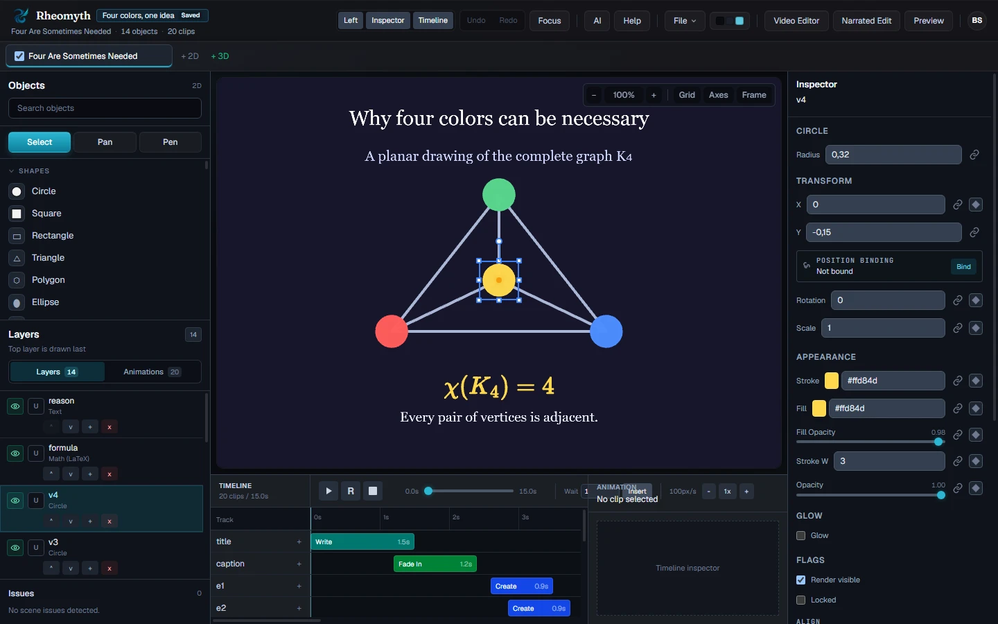Uncheck Render visible flag
Screen dimensions: 998x624
[x=801, y=580]
